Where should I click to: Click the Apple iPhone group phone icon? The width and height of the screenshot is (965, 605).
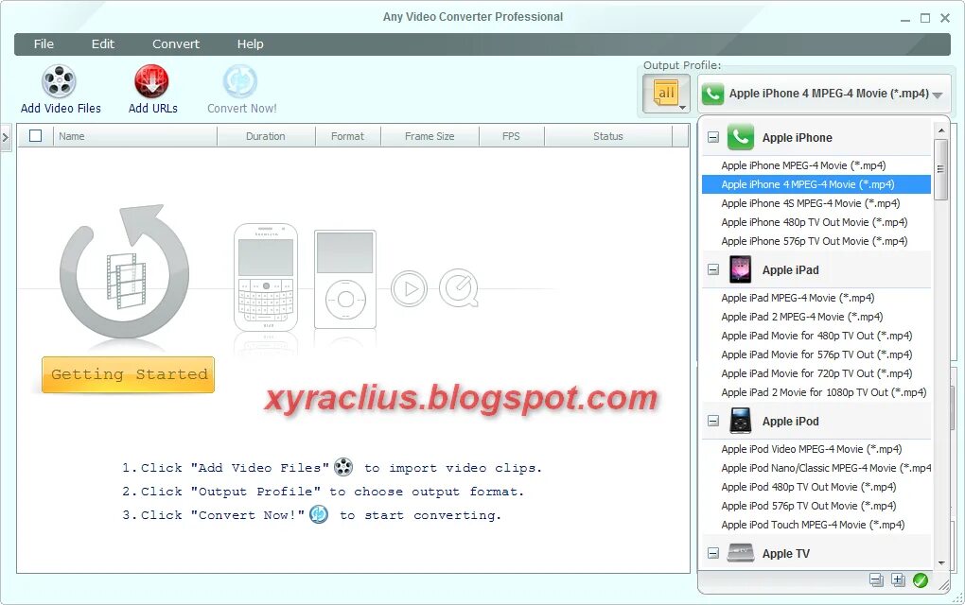[741, 137]
